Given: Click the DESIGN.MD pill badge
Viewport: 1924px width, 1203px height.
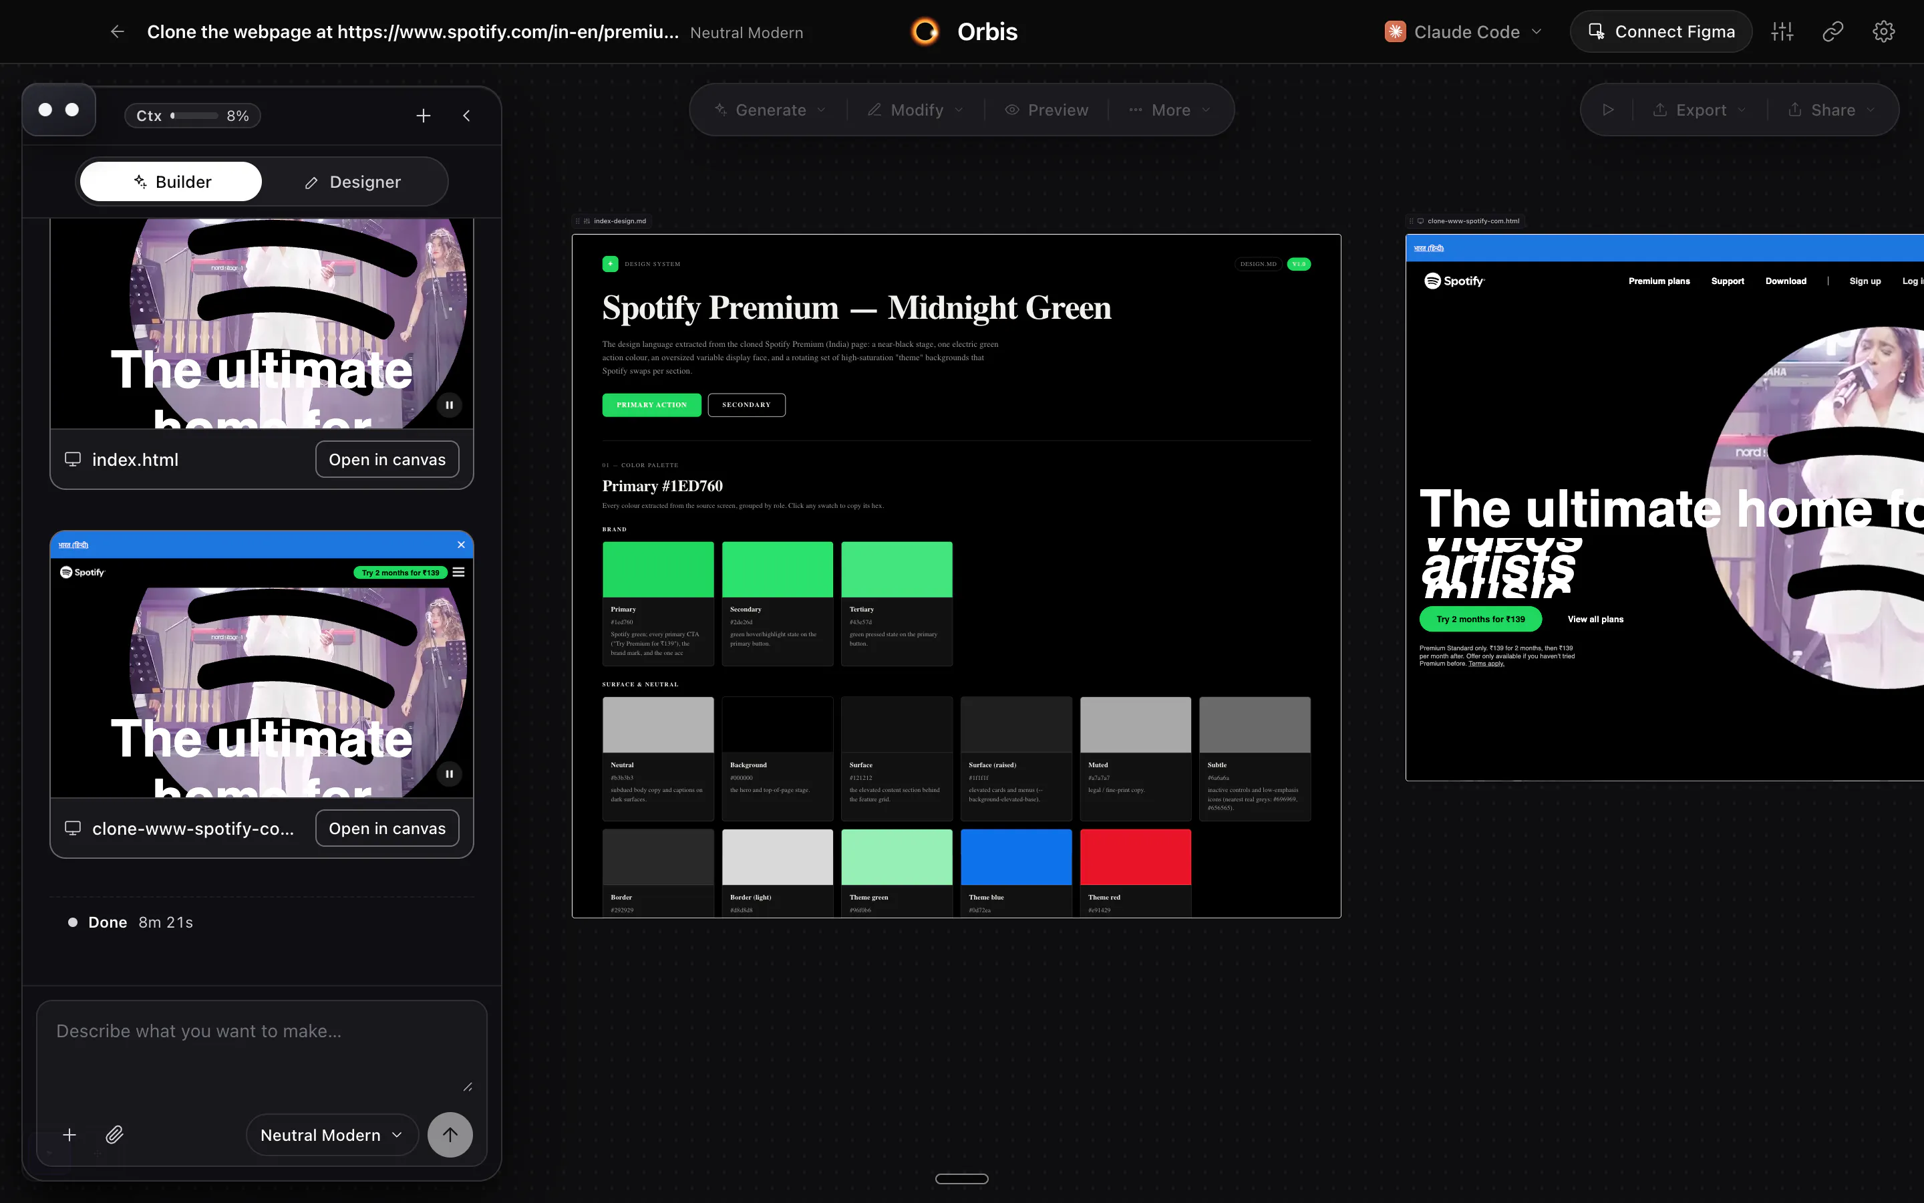Looking at the screenshot, I should point(1259,264).
